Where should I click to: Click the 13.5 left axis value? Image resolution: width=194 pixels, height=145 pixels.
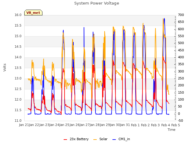tap(18, 68)
